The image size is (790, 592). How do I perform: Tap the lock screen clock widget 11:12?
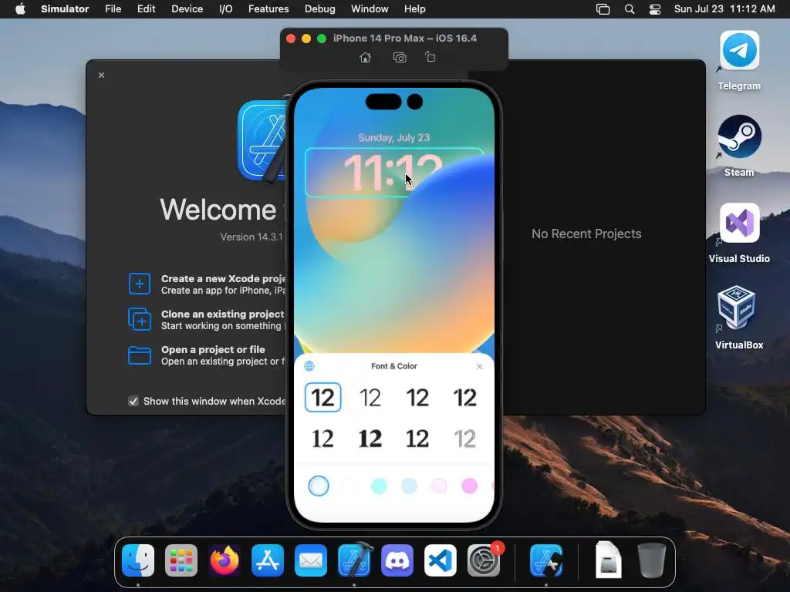[x=394, y=173]
